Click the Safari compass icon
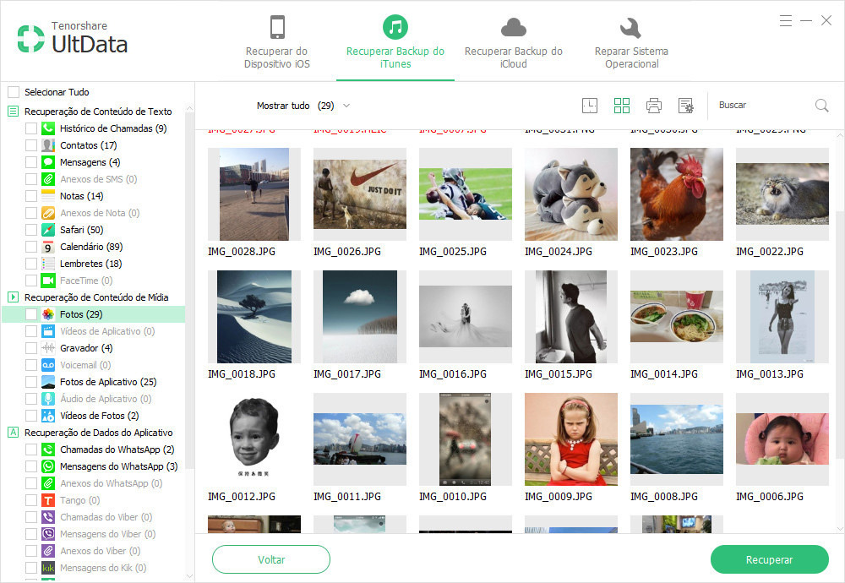 pos(48,230)
